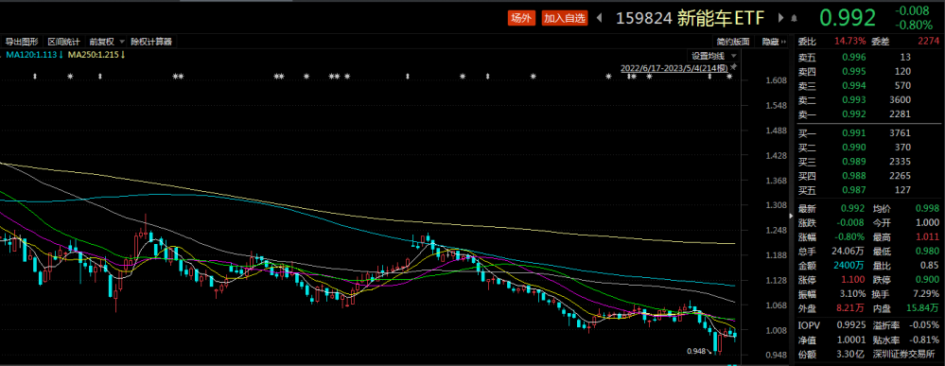Pin the chart date range
Viewport: 945px width, 366px height.
point(733,68)
